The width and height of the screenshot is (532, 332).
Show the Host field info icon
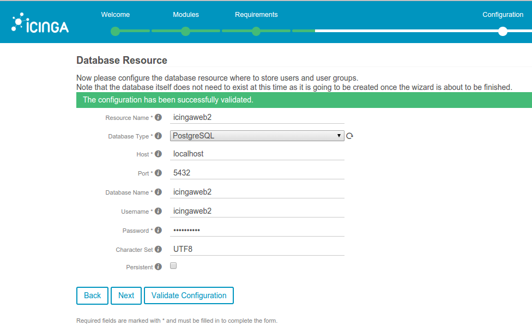point(158,154)
